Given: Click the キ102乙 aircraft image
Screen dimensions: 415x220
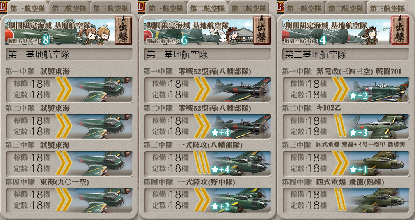Looking at the screenshot, I should click(377, 126).
